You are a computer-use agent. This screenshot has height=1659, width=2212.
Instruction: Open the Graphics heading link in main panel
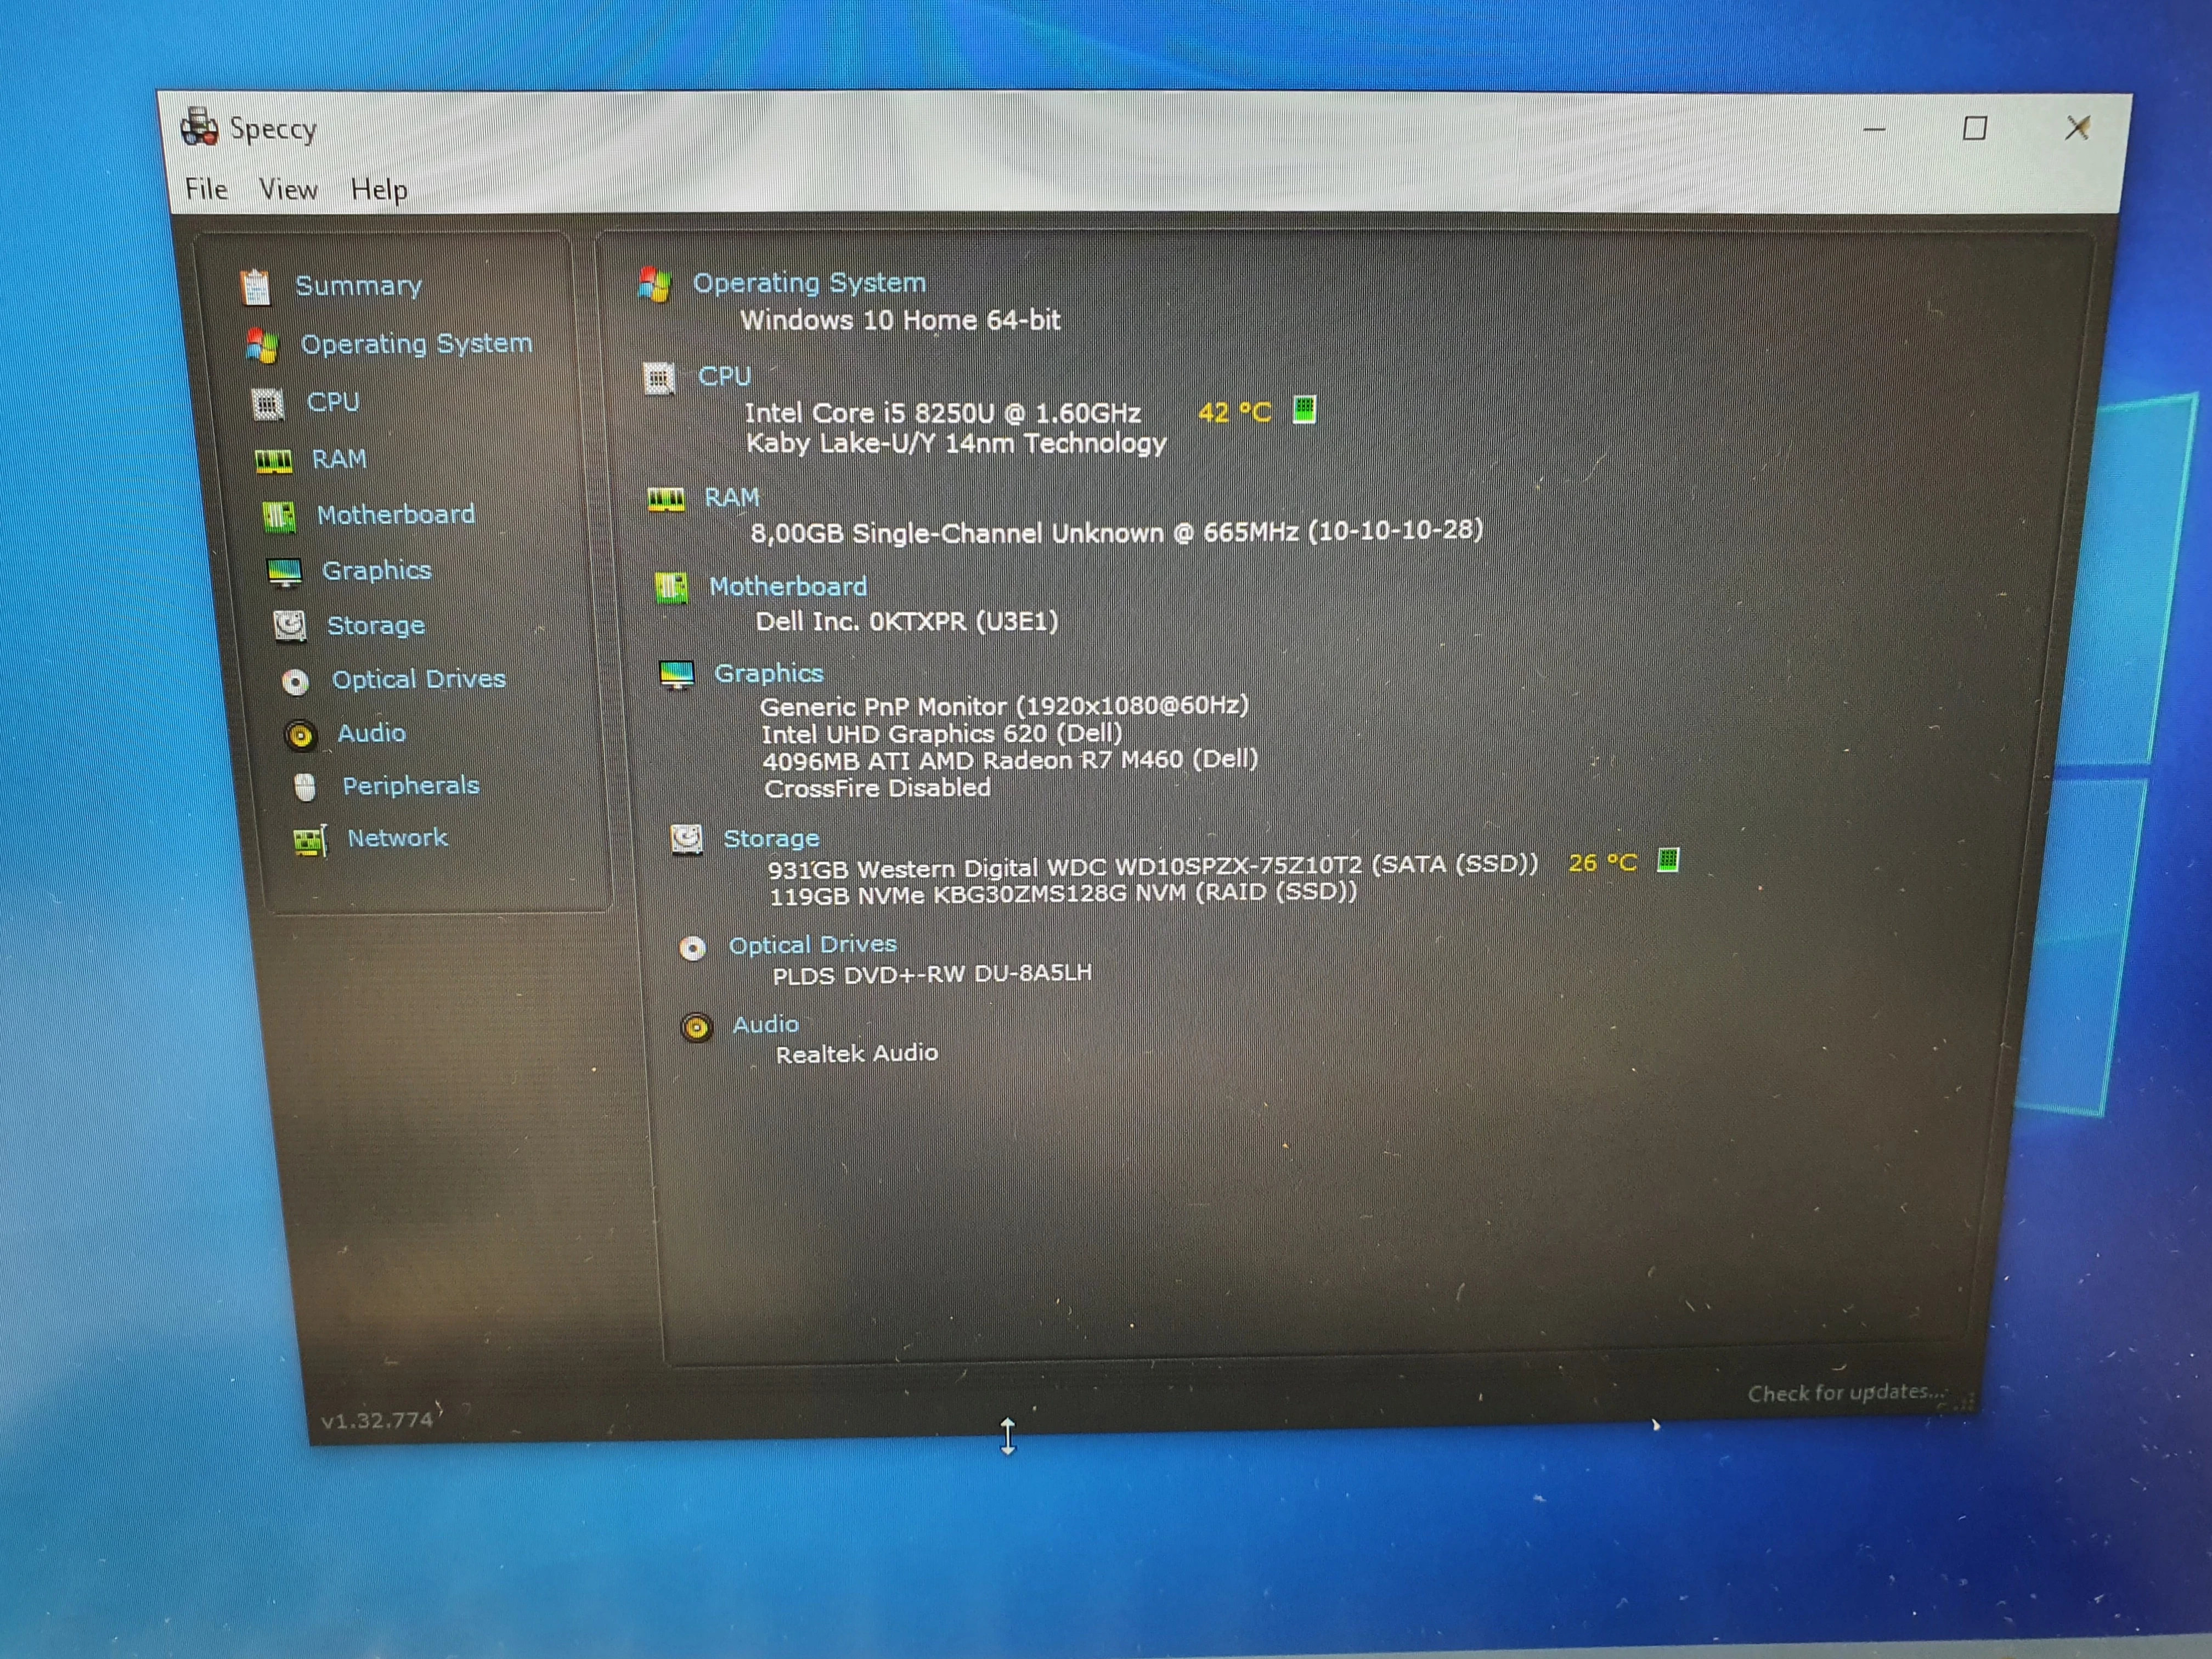pos(768,673)
